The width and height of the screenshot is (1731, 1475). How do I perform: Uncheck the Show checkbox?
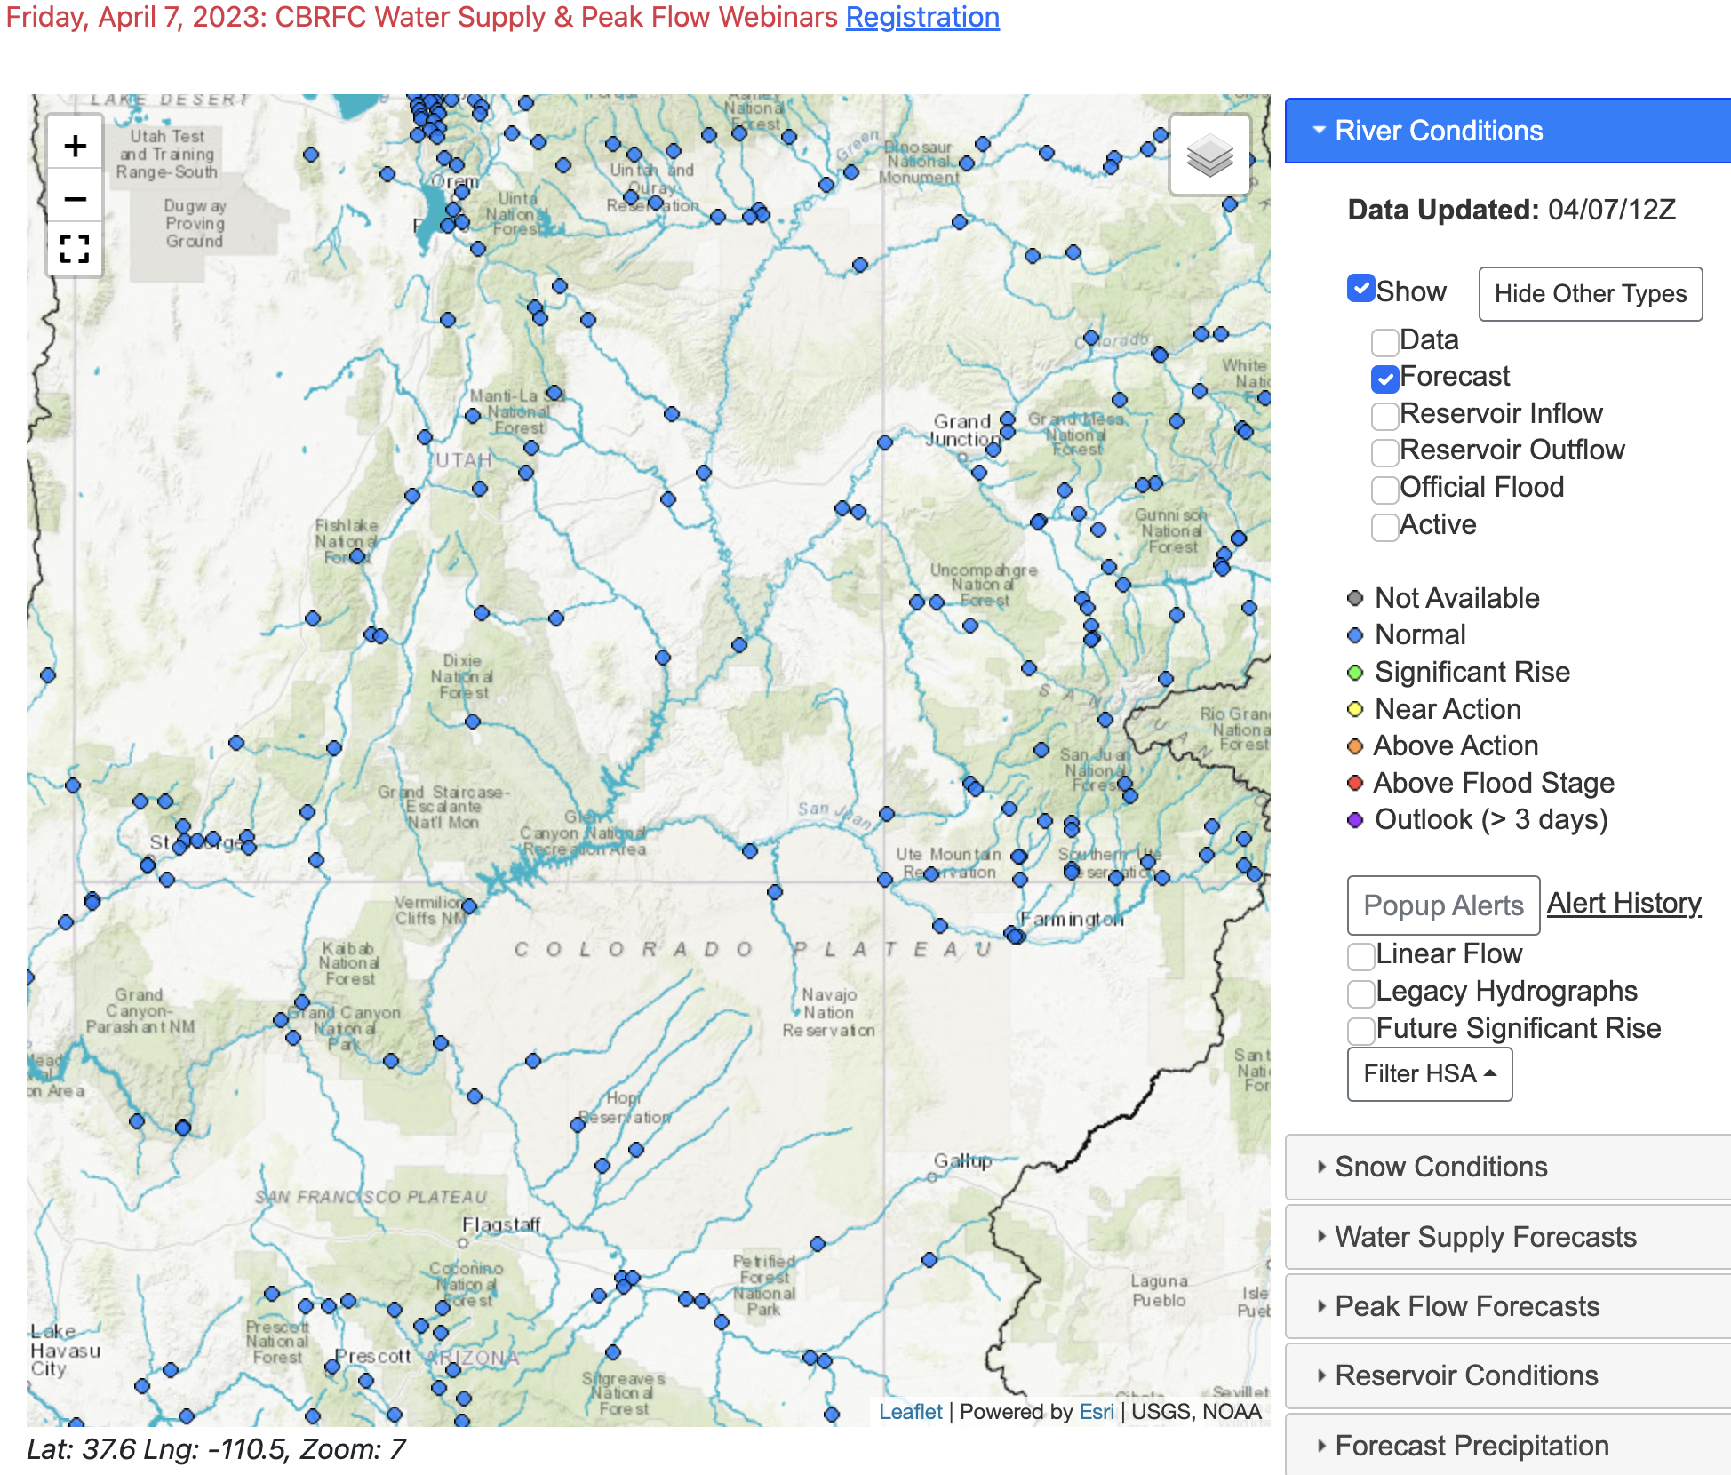[1360, 289]
